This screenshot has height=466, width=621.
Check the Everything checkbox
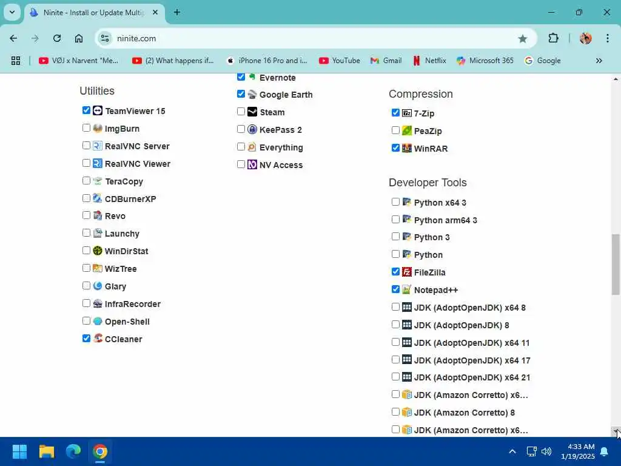click(241, 147)
